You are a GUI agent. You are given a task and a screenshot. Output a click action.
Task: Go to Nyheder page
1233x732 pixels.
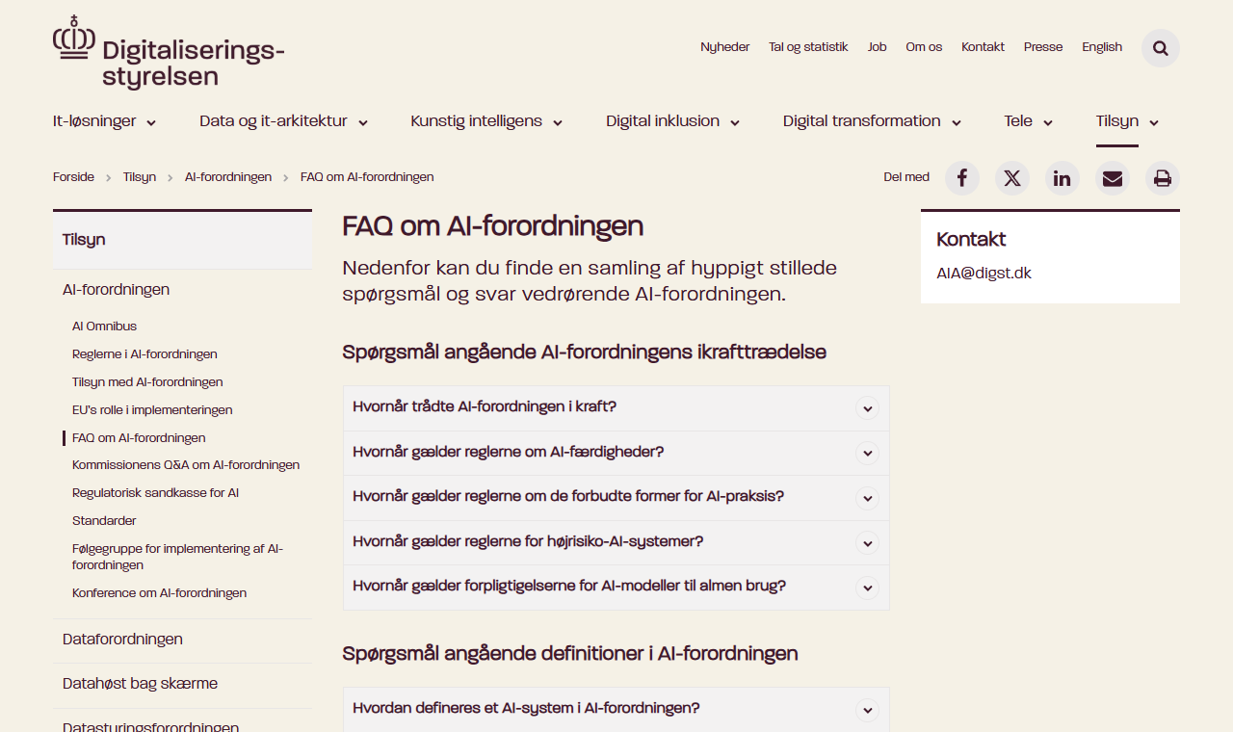tap(725, 47)
